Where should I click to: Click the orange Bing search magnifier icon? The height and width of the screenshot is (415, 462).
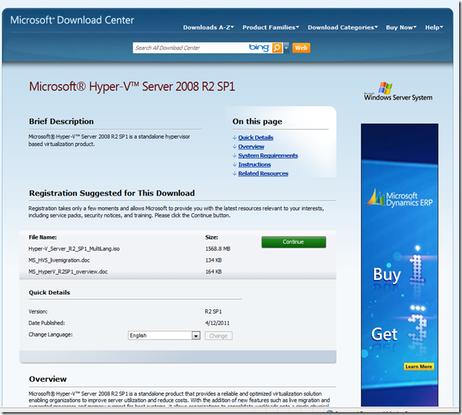277,47
